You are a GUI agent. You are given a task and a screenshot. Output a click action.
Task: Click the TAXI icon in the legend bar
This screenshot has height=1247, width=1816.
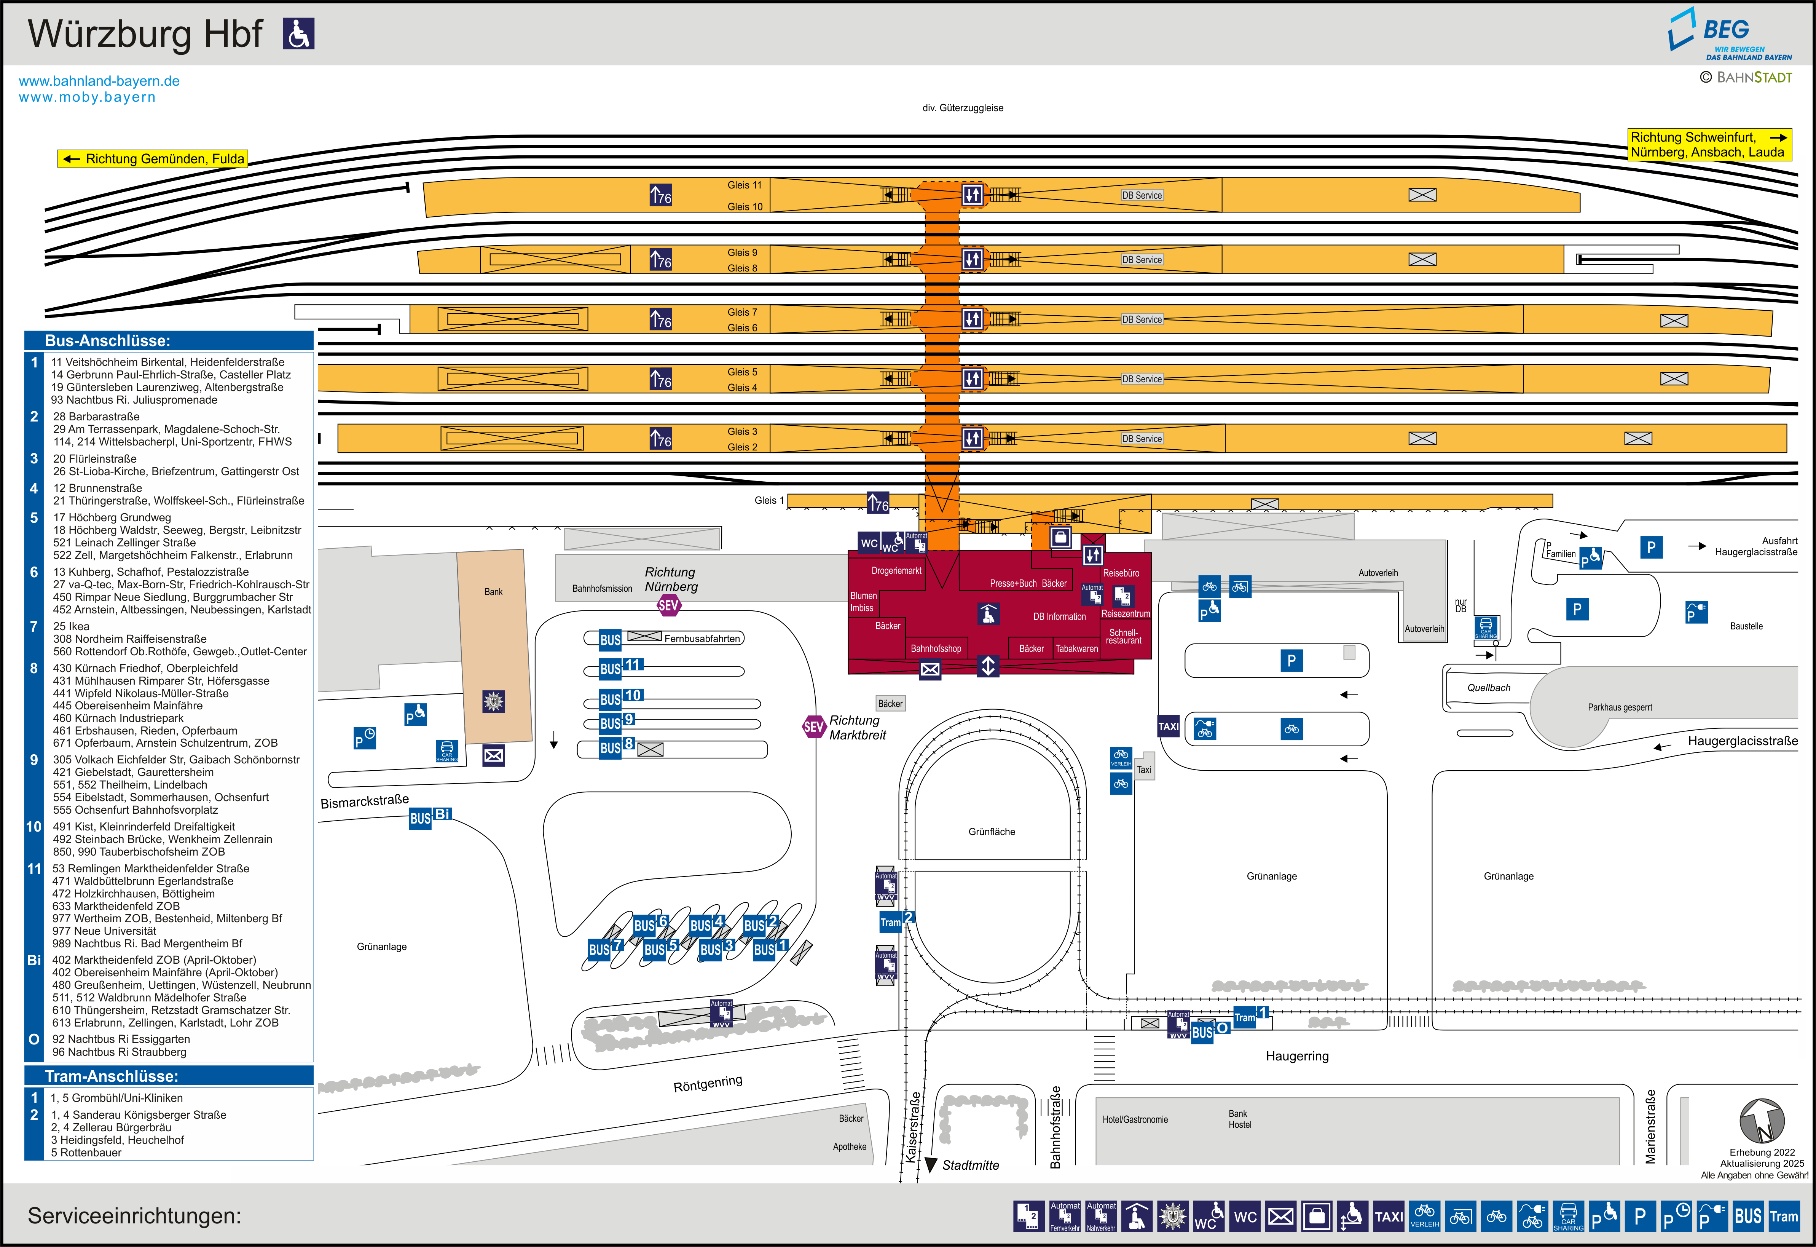pos(1389,1216)
